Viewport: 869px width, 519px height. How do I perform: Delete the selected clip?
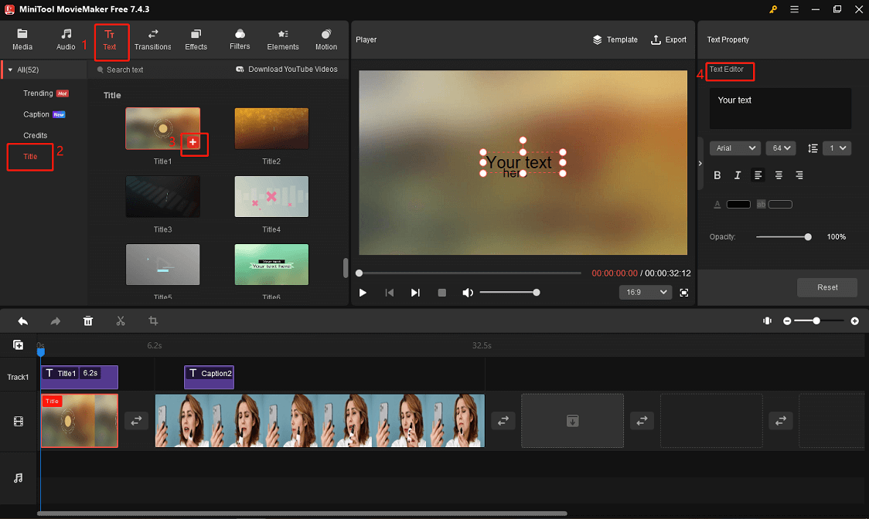pyautogui.click(x=87, y=321)
